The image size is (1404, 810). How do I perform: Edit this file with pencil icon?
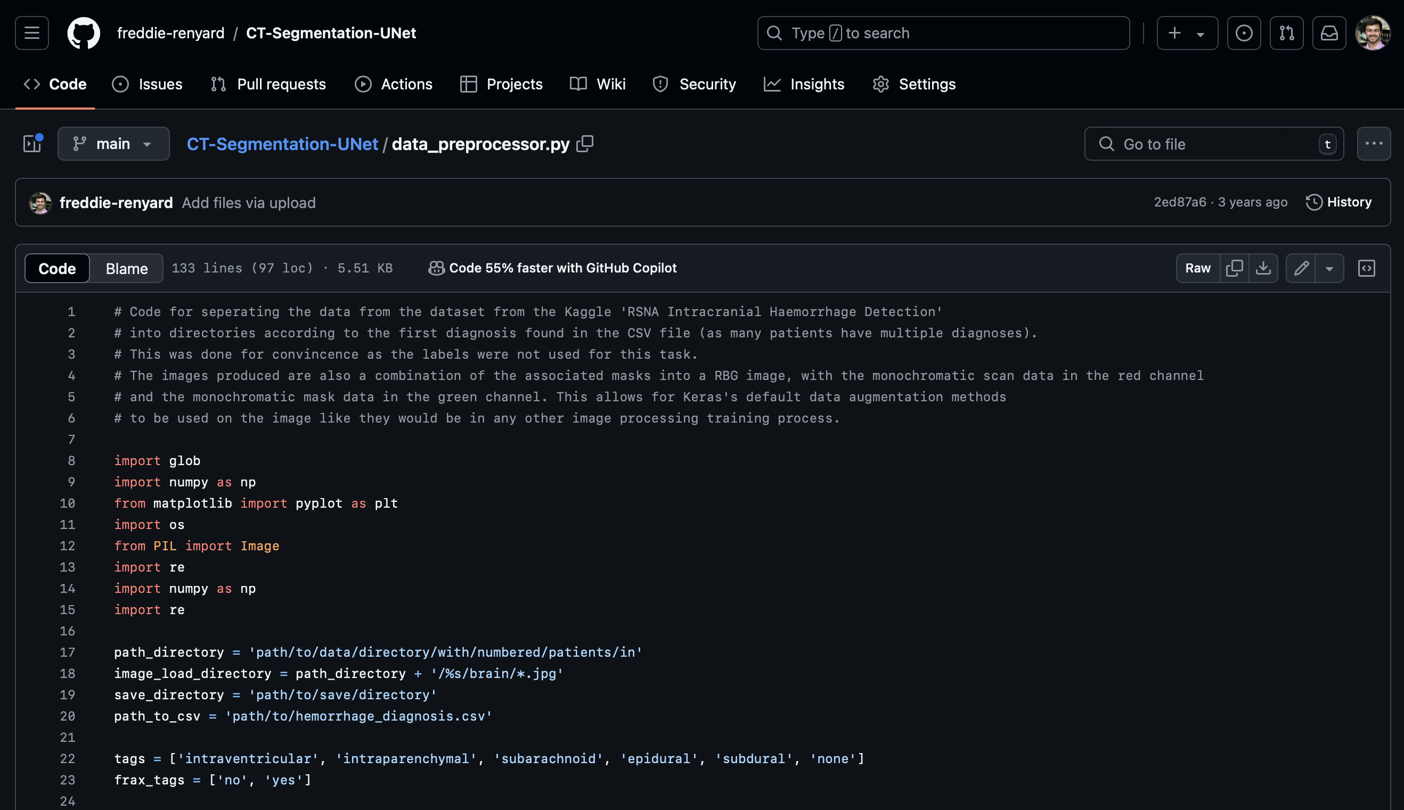[1301, 268]
